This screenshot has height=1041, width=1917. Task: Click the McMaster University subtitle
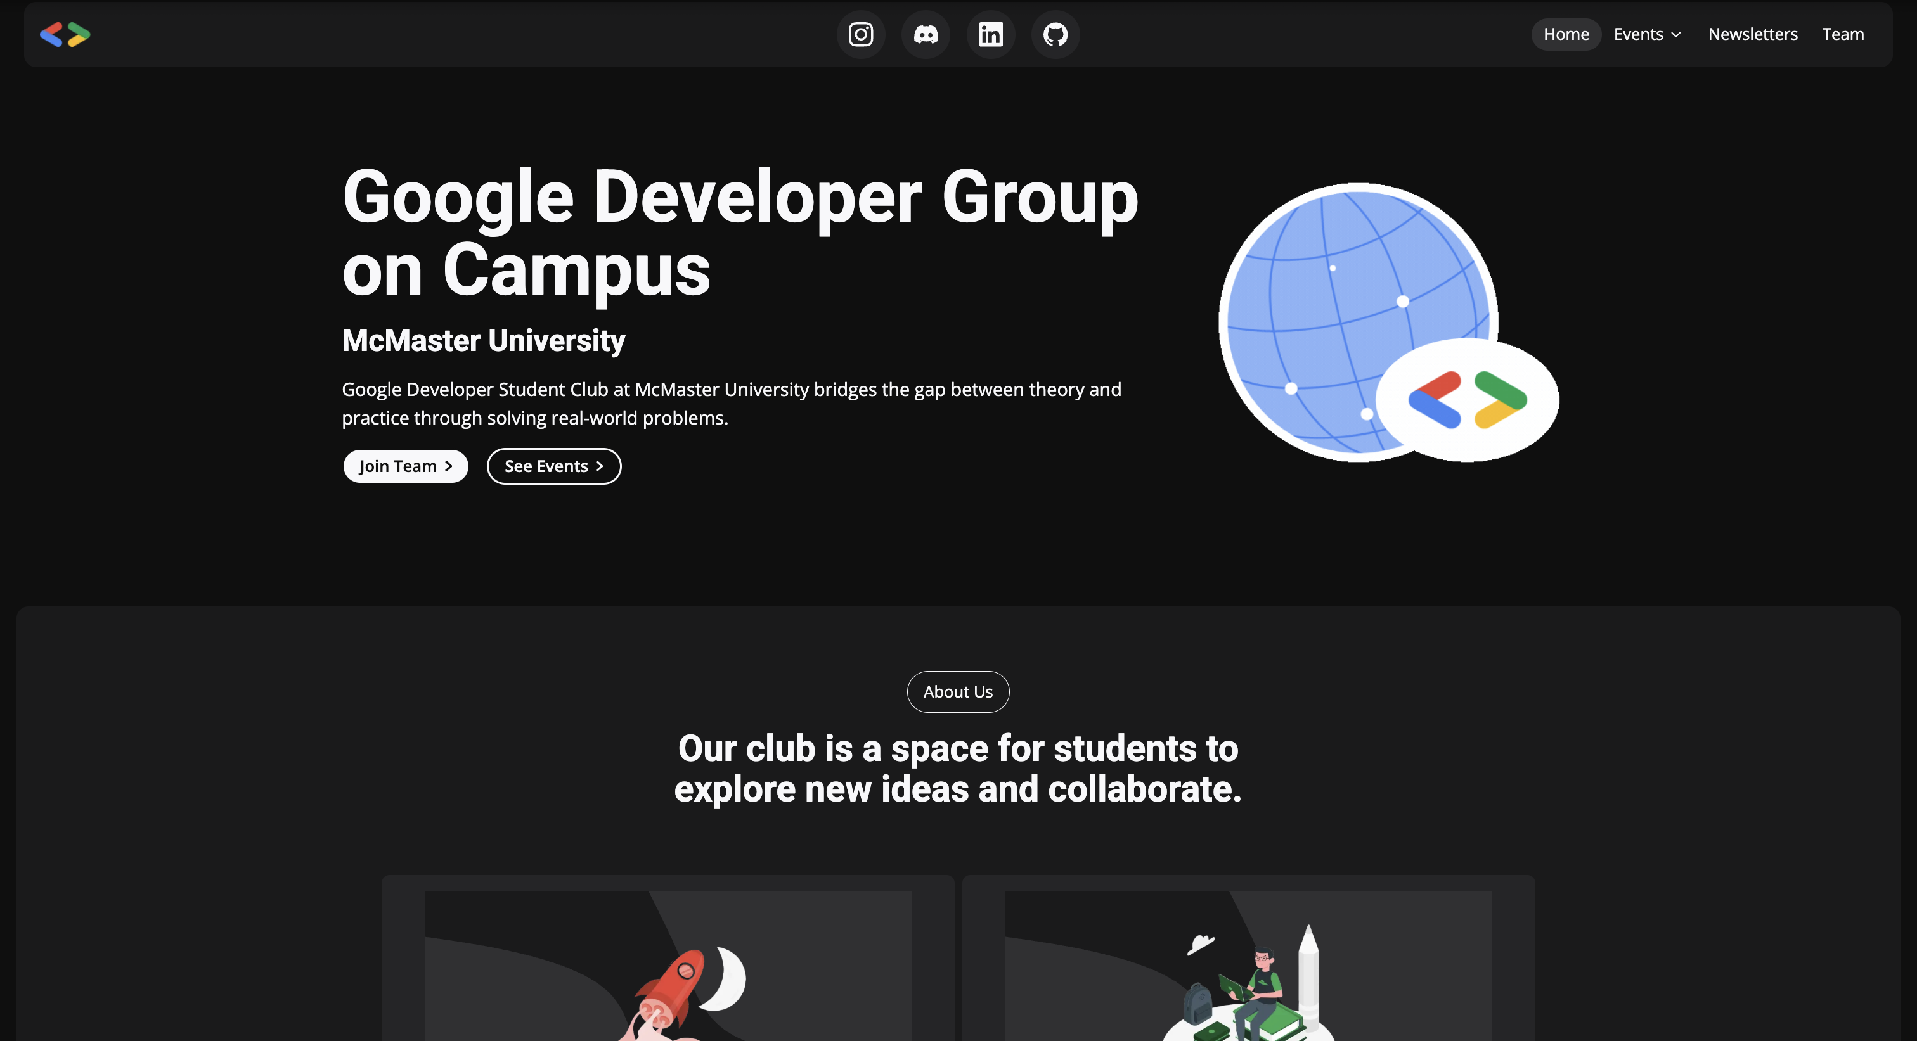coord(483,340)
